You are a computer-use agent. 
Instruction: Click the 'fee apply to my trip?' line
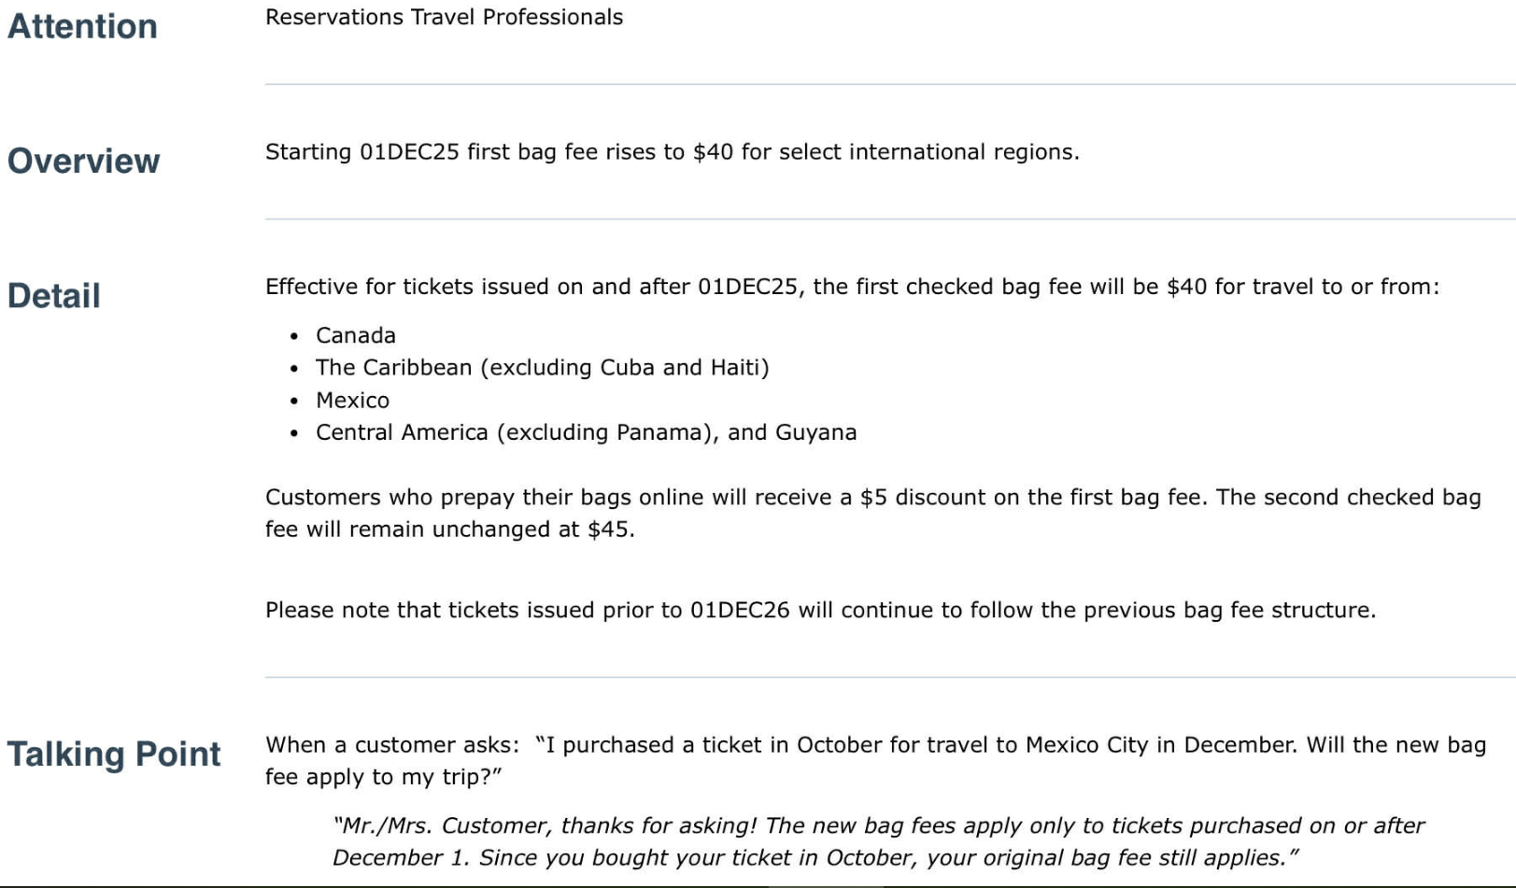coord(383,777)
